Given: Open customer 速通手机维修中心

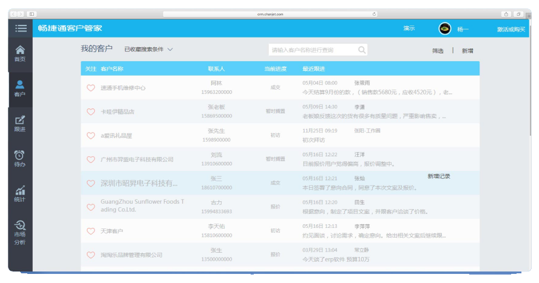Looking at the screenshot, I should coord(123,88).
